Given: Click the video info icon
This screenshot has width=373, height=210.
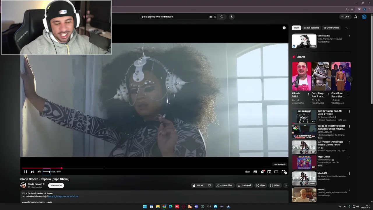Looking at the screenshot, I should [x=284, y=28].
